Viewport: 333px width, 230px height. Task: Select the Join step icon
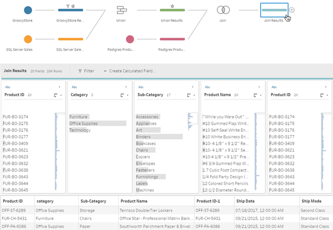click(223, 10)
